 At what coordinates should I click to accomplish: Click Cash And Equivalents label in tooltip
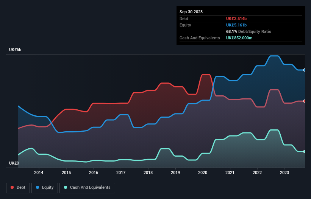(200, 38)
